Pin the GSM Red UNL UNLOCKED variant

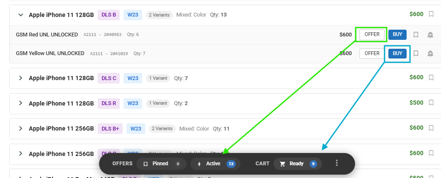[416, 34]
